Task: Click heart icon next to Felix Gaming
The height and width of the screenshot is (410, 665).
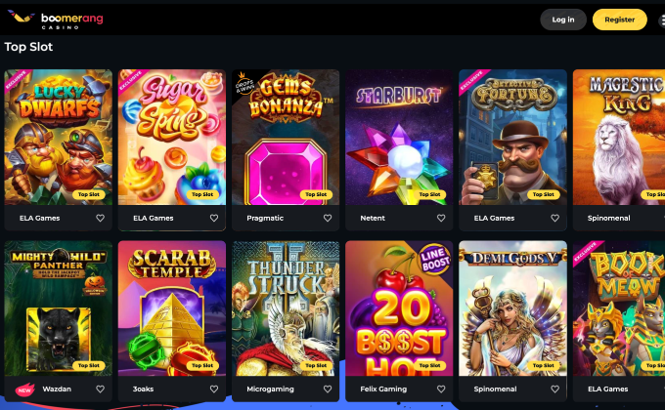Action: 441,389
